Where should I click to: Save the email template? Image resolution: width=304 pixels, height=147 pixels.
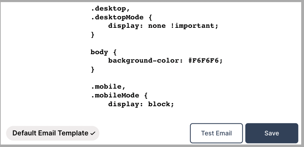click(x=272, y=133)
